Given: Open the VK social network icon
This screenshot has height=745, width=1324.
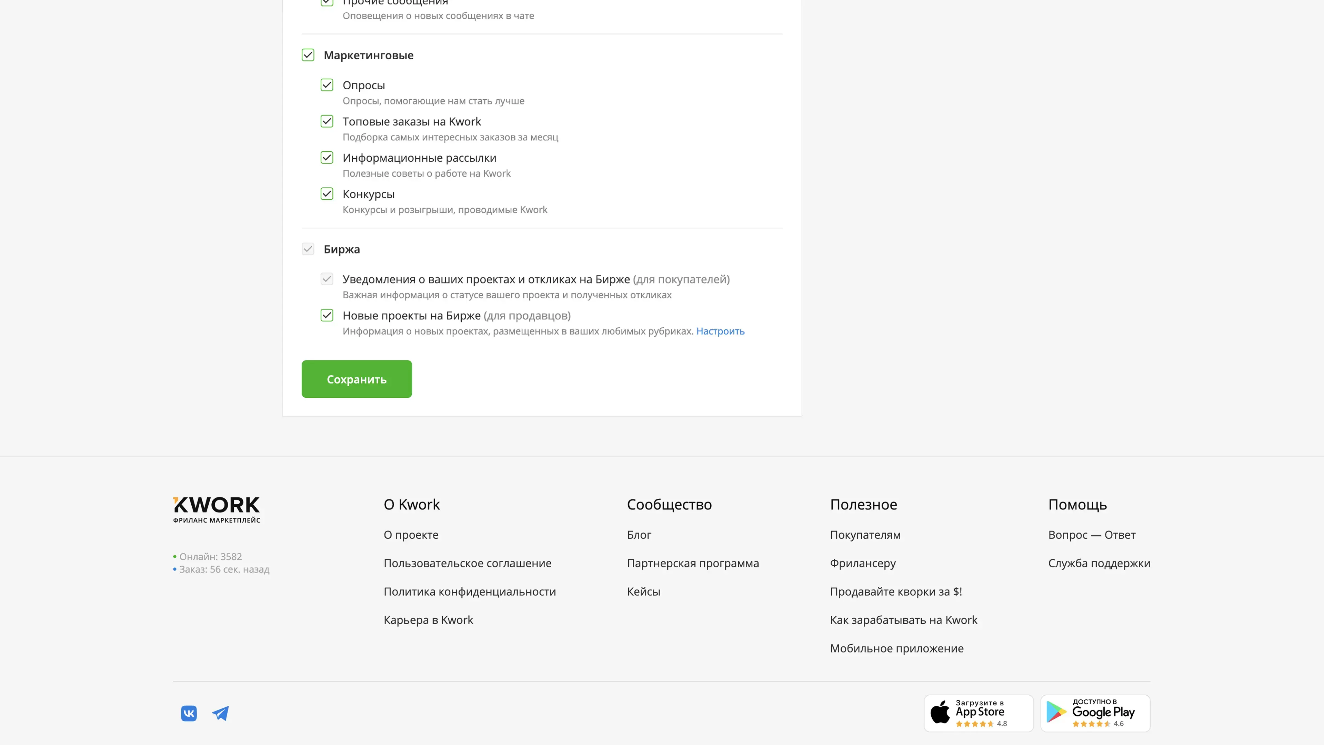Looking at the screenshot, I should (x=189, y=713).
